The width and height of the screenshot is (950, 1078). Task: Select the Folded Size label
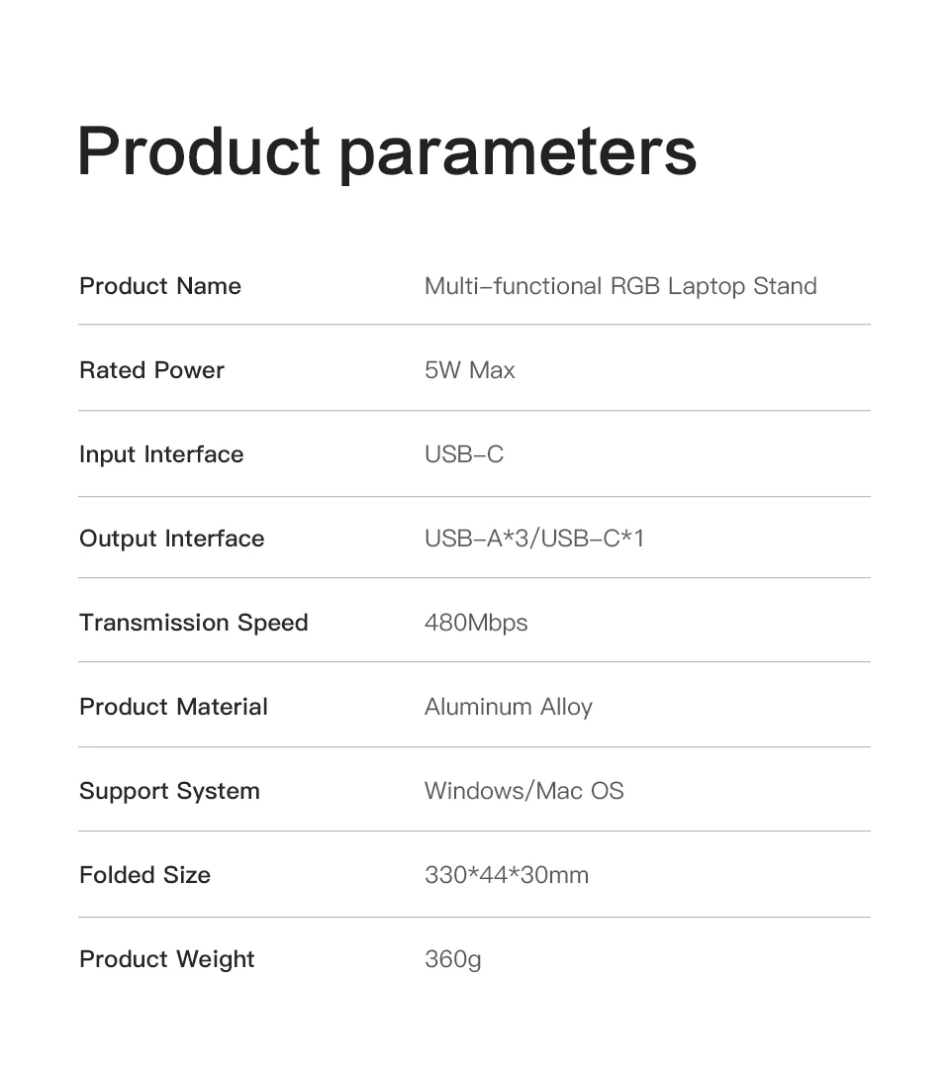point(144,875)
